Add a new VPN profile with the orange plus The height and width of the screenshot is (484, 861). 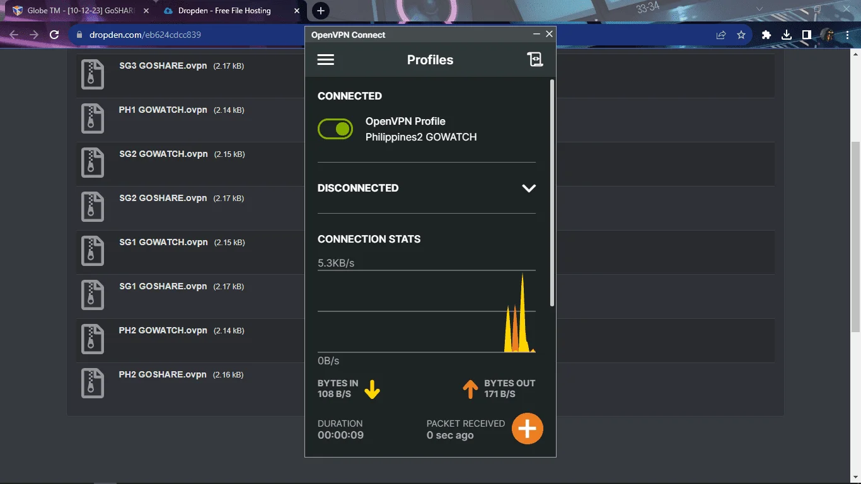click(527, 429)
